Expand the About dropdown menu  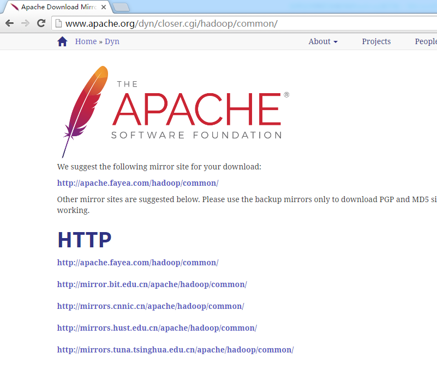click(323, 41)
